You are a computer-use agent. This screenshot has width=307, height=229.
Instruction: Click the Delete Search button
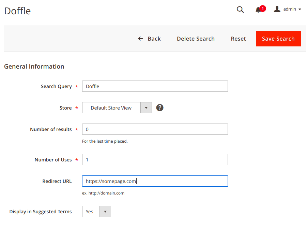tap(196, 39)
